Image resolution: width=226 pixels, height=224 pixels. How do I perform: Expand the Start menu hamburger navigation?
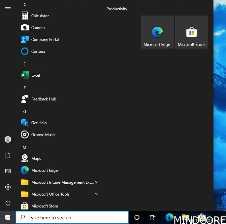click(x=8, y=9)
